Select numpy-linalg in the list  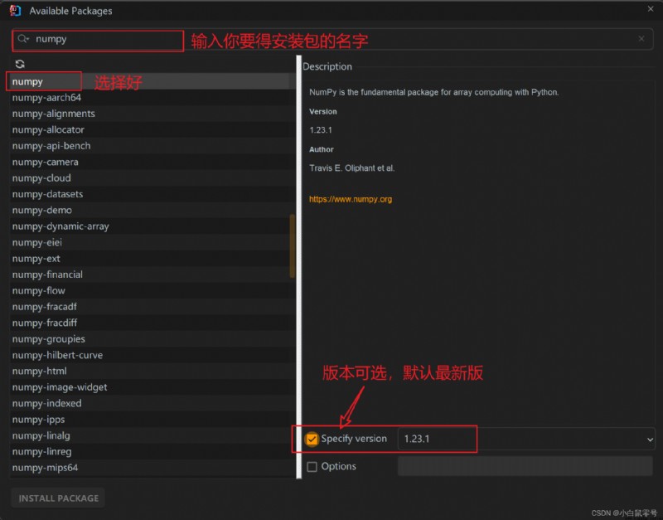pyautogui.click(x=152, y=435)
